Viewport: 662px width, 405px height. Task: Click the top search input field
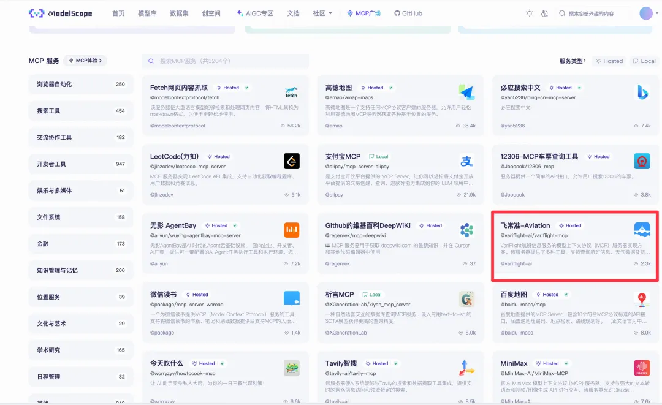coord(593,13)
